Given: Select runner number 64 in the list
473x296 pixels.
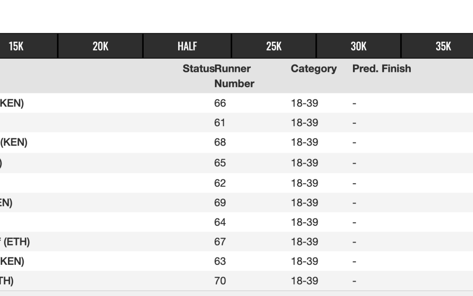Looking at the screenshot, I should [x=220, y=222].
